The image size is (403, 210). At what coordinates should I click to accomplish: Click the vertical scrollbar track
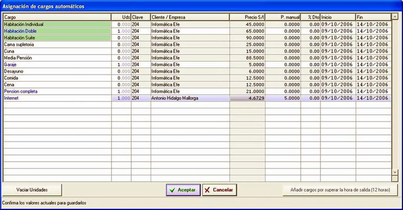pos(395,95)
